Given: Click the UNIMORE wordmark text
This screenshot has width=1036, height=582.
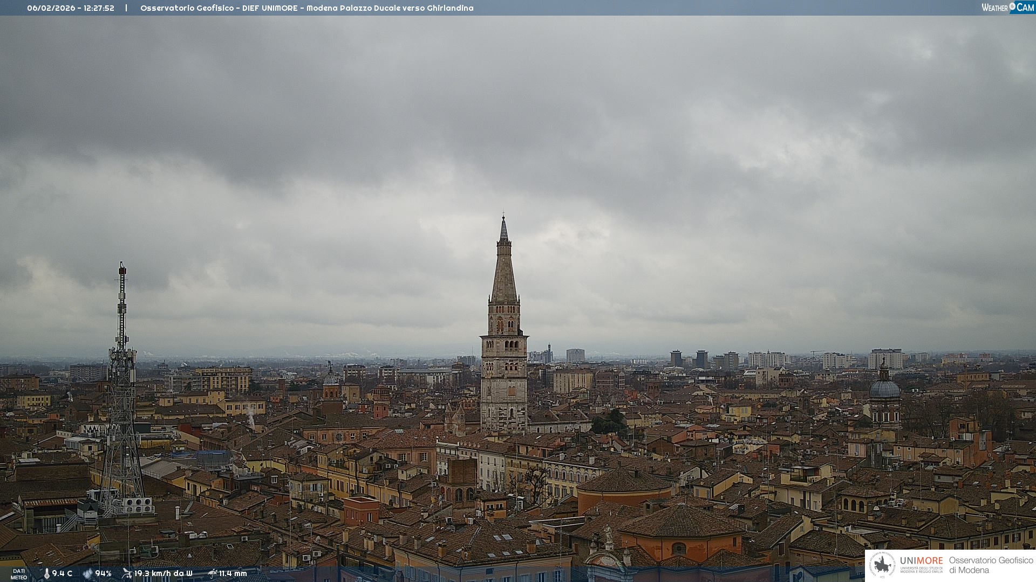Looking at the screenshot, I should coord(921,561).
